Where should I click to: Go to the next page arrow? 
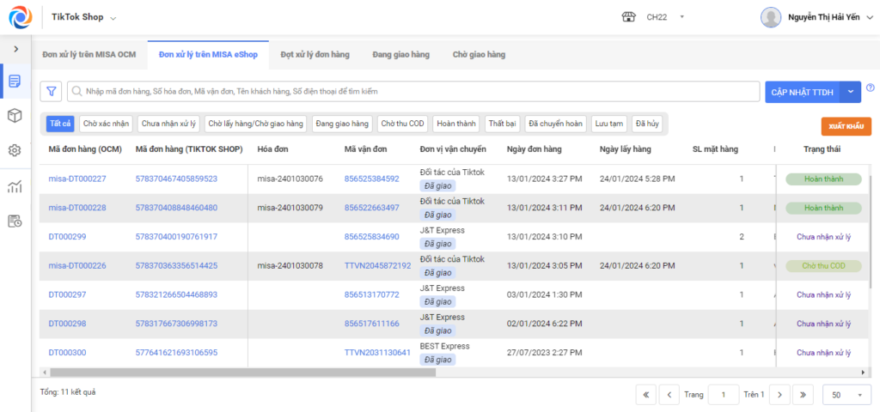click(779, 395)
